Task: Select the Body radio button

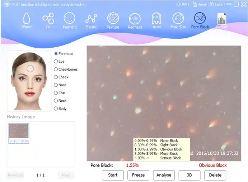Action: [x=60, y=109]
